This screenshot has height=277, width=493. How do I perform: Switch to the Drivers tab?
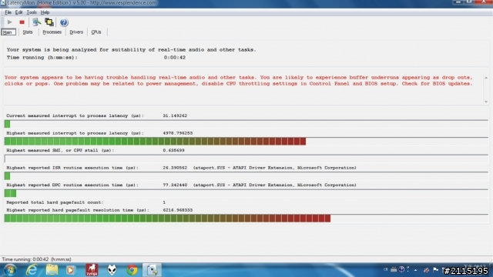[76, 32]
